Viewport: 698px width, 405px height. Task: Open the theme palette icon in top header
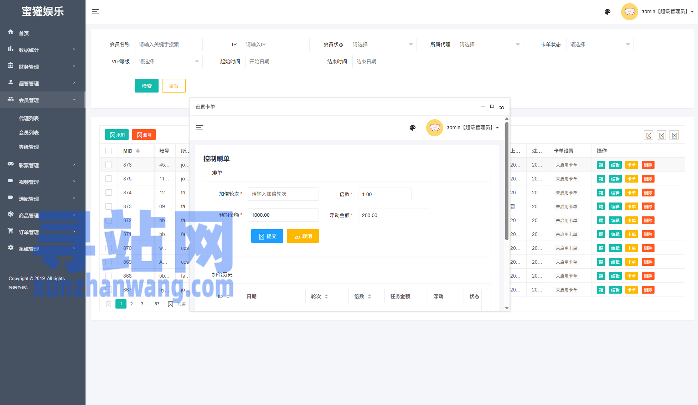click(607, 12)
